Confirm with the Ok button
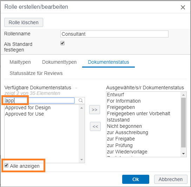This screenshot has width=191, height=187. pyautogui.click(x=136, y=179)
